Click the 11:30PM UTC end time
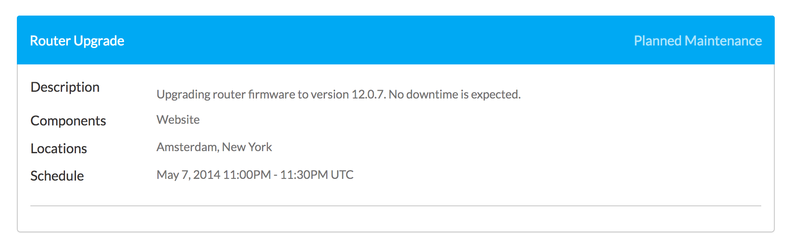The image size is (795, 245). [317, 175]
